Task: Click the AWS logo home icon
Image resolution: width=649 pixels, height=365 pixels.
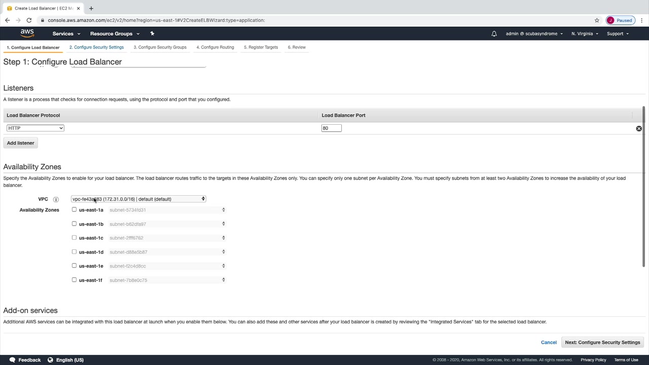Action: click(27, 33)
